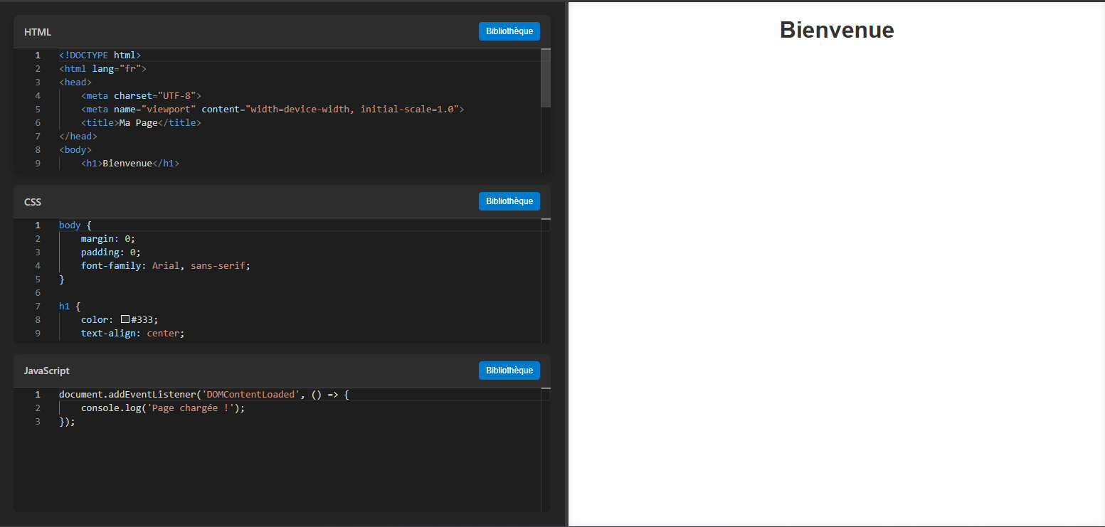Open Bibliothèque in the JavaScript panel
The image size is (1105, 527).
(509, 371)
